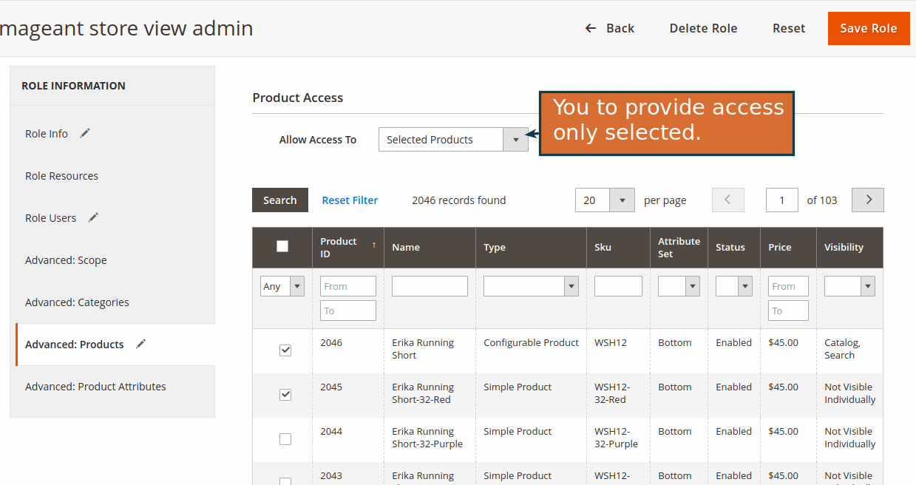Click the Reset Filter link
The image size is (916, 485).
click(350, 200)
